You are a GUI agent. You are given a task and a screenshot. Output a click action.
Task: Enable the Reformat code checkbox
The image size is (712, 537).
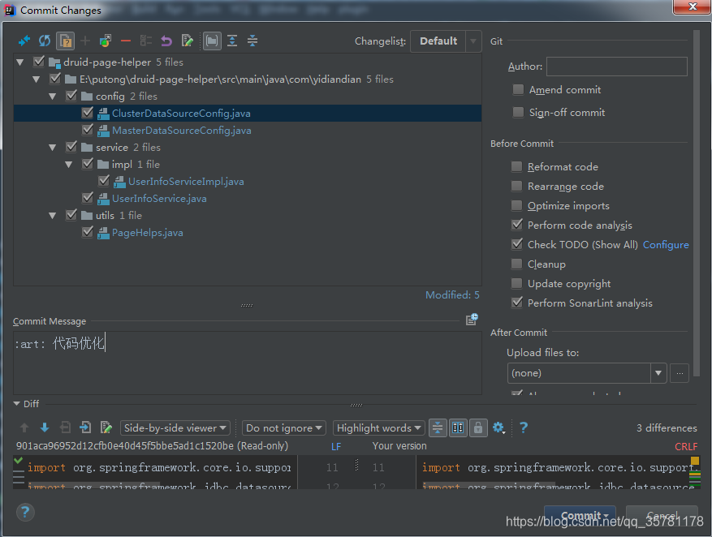click(516, 166)
